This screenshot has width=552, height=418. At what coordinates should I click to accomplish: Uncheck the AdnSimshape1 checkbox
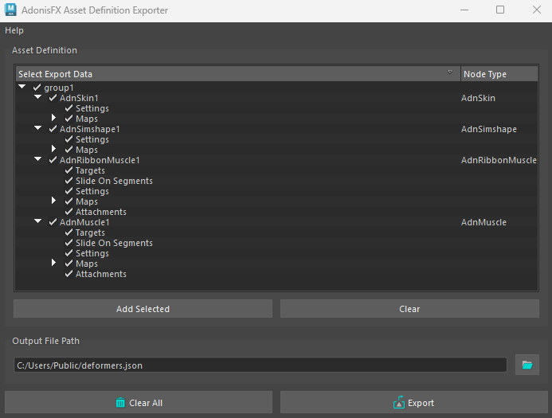(x=53, y=129)
